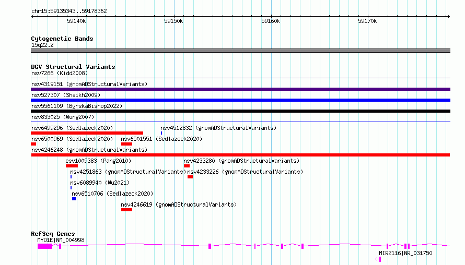Click nsv6089940 blue variant marker
The image size is (465, 265).
click(71, 188)
